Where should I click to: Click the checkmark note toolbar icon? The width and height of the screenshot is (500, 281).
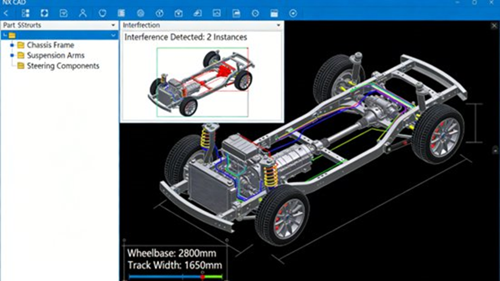tap(63, 13)
